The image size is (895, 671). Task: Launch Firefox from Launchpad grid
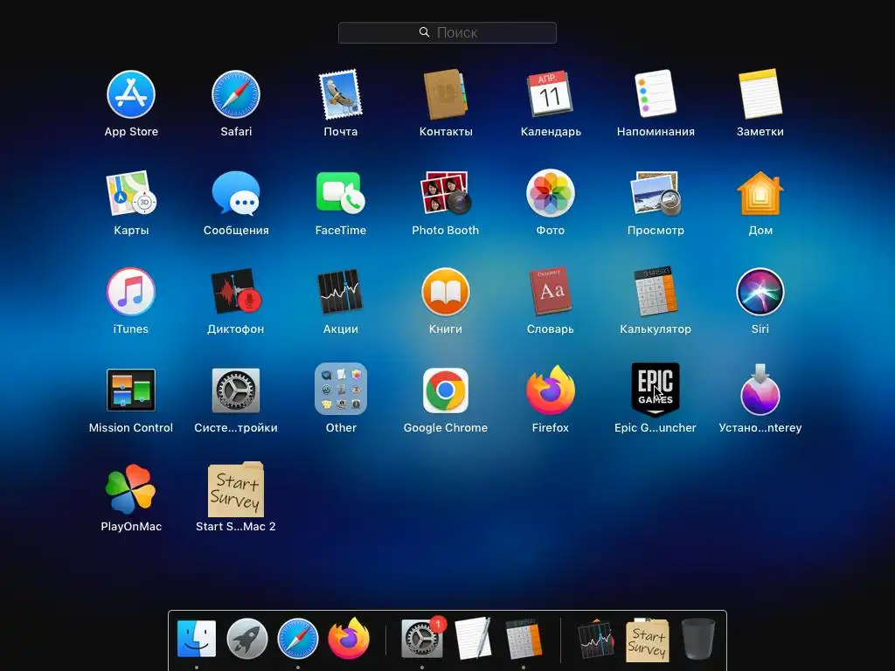click(551, 391)
